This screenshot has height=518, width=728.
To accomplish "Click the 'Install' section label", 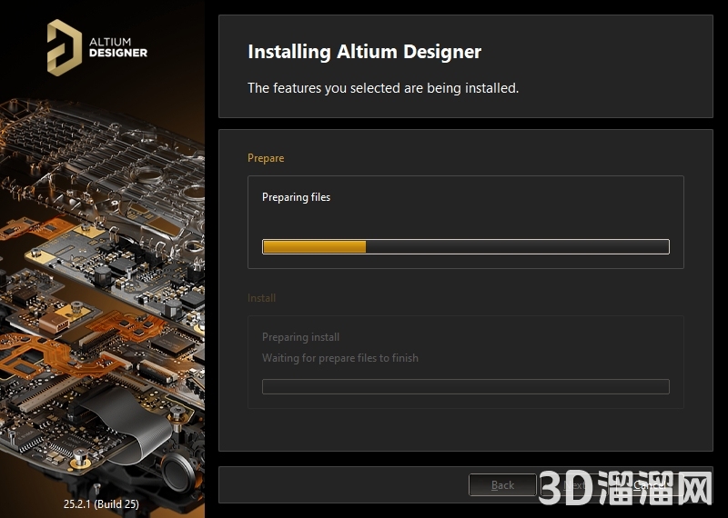I will [261, 298].
